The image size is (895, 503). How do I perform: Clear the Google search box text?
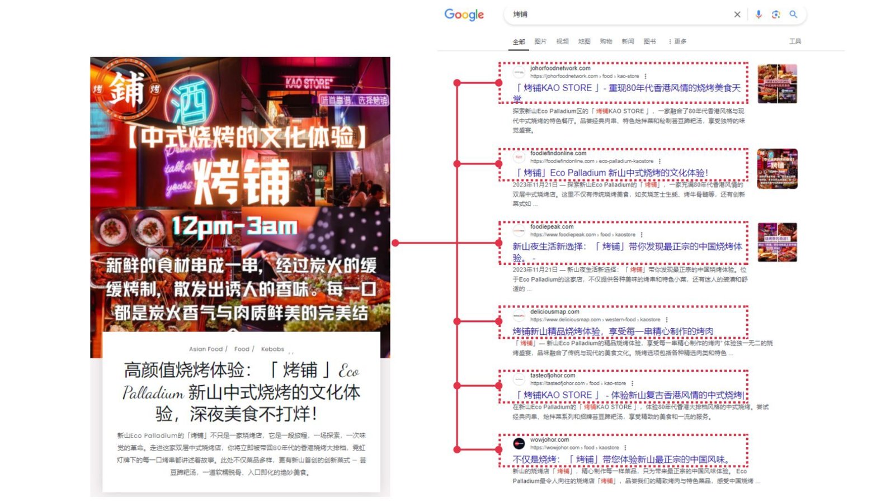(737, 15)
